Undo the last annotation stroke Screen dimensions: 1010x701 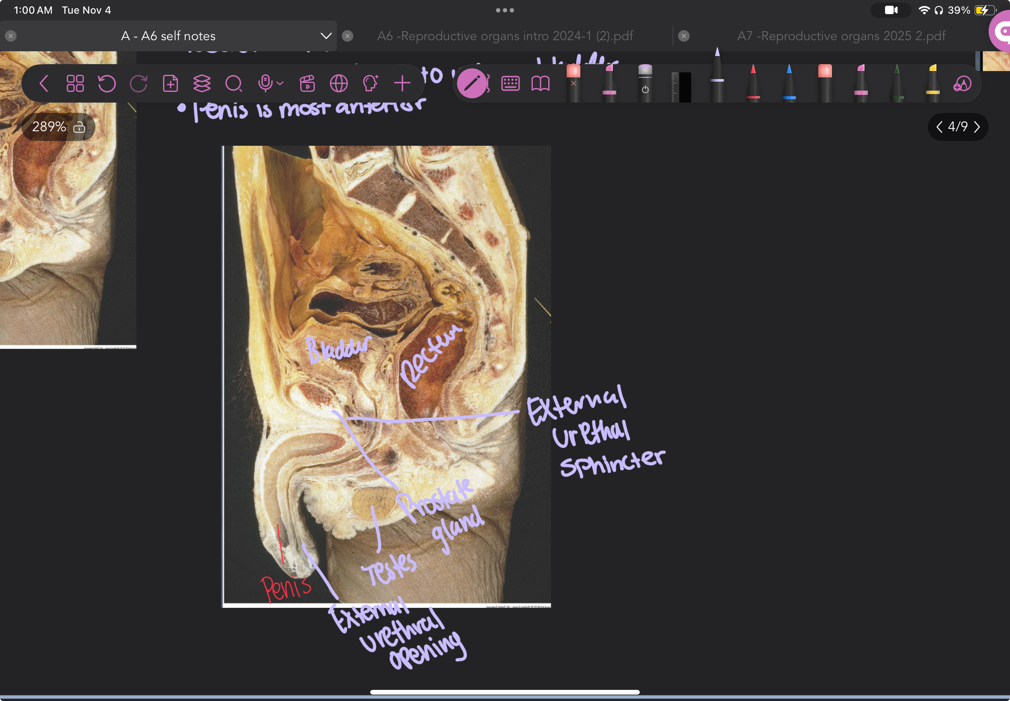pos(107,83)
